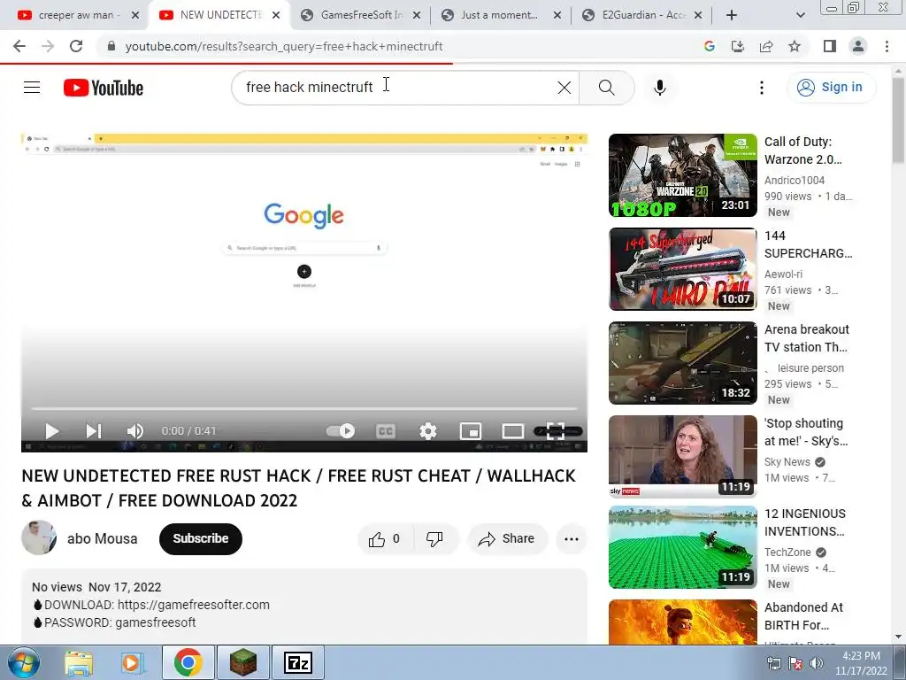Open the system tray volume icon

click(x=816, y=663)
